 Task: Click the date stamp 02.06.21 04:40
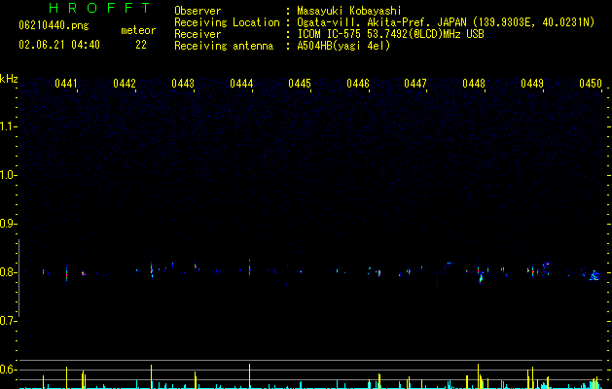point(59,45)
